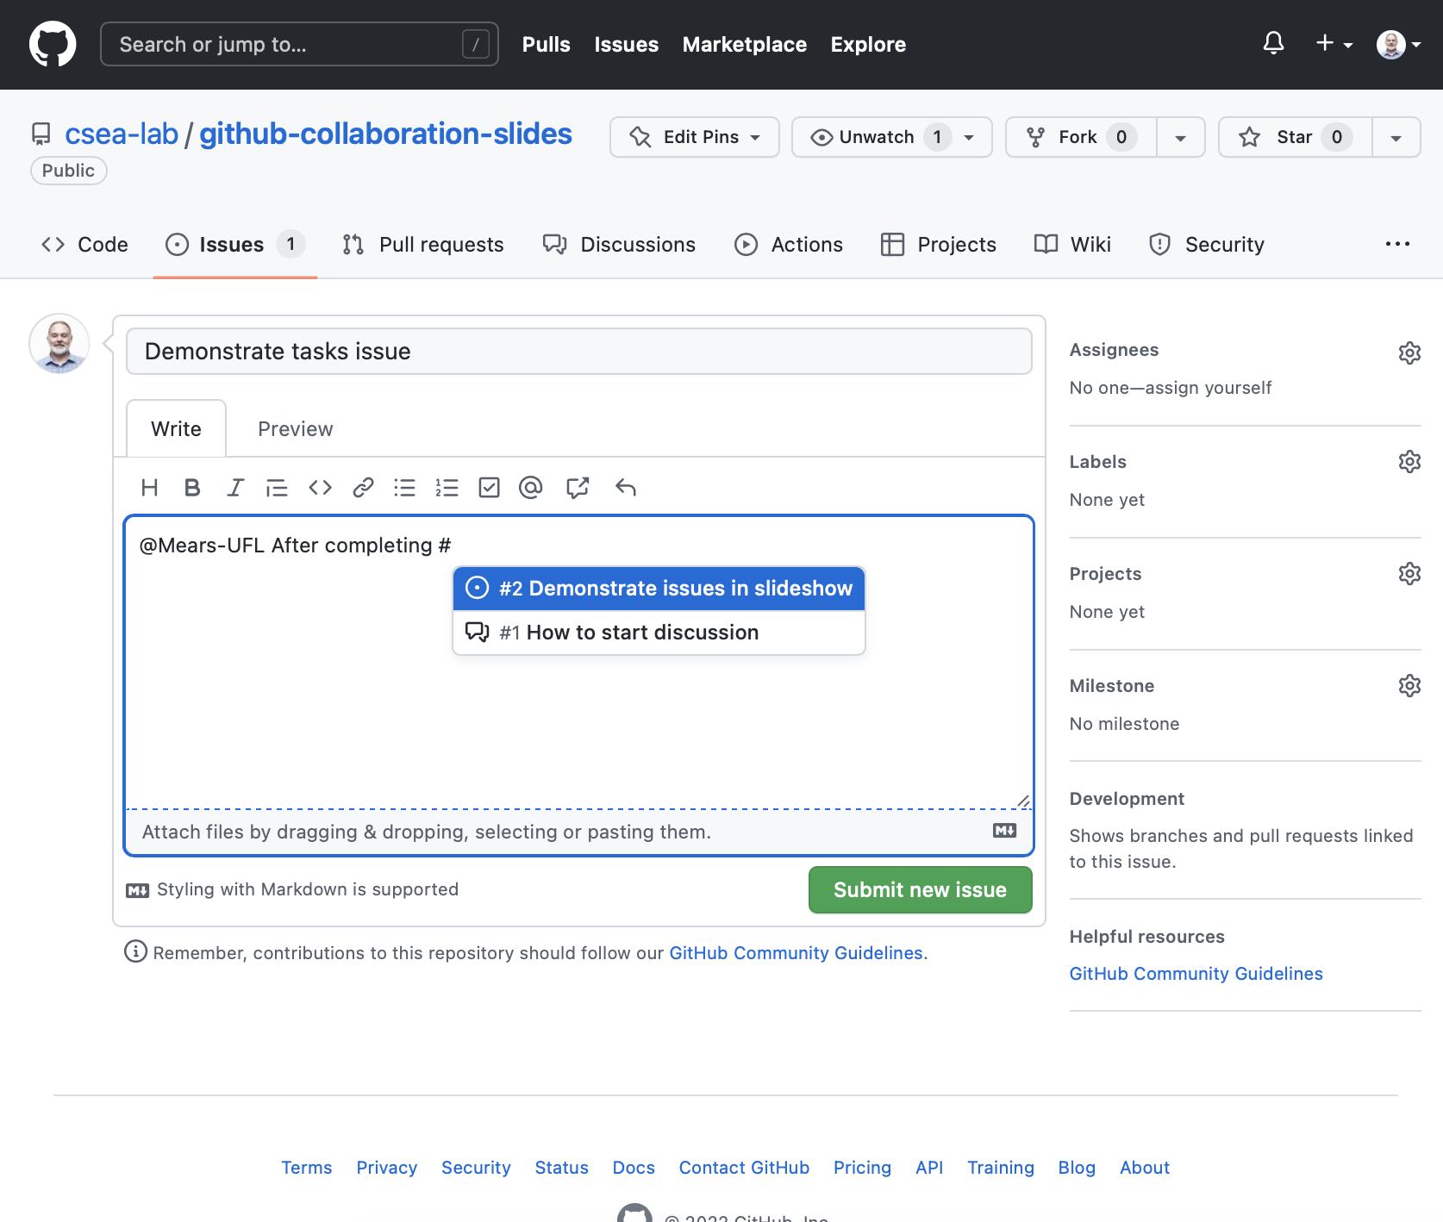This screenshot has width=1443, height=1222.
Task: Switch to the Preview tab
Action: (295, 429)
